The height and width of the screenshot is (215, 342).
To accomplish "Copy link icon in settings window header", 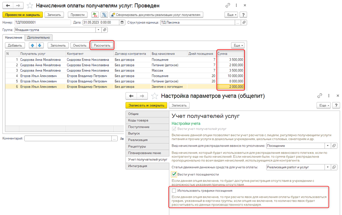I will (320, 96).
